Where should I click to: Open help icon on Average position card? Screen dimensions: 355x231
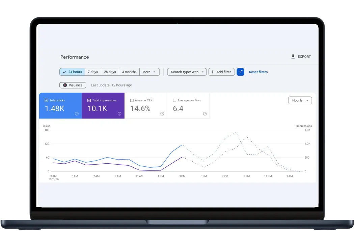(205, 114)
